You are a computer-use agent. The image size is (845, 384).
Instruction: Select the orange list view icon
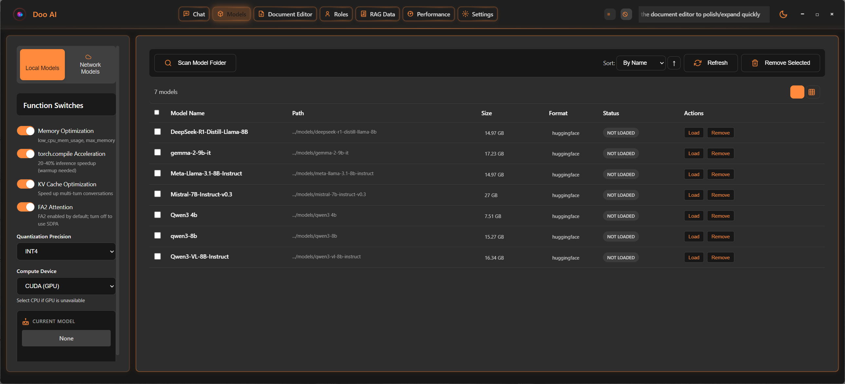797,92
